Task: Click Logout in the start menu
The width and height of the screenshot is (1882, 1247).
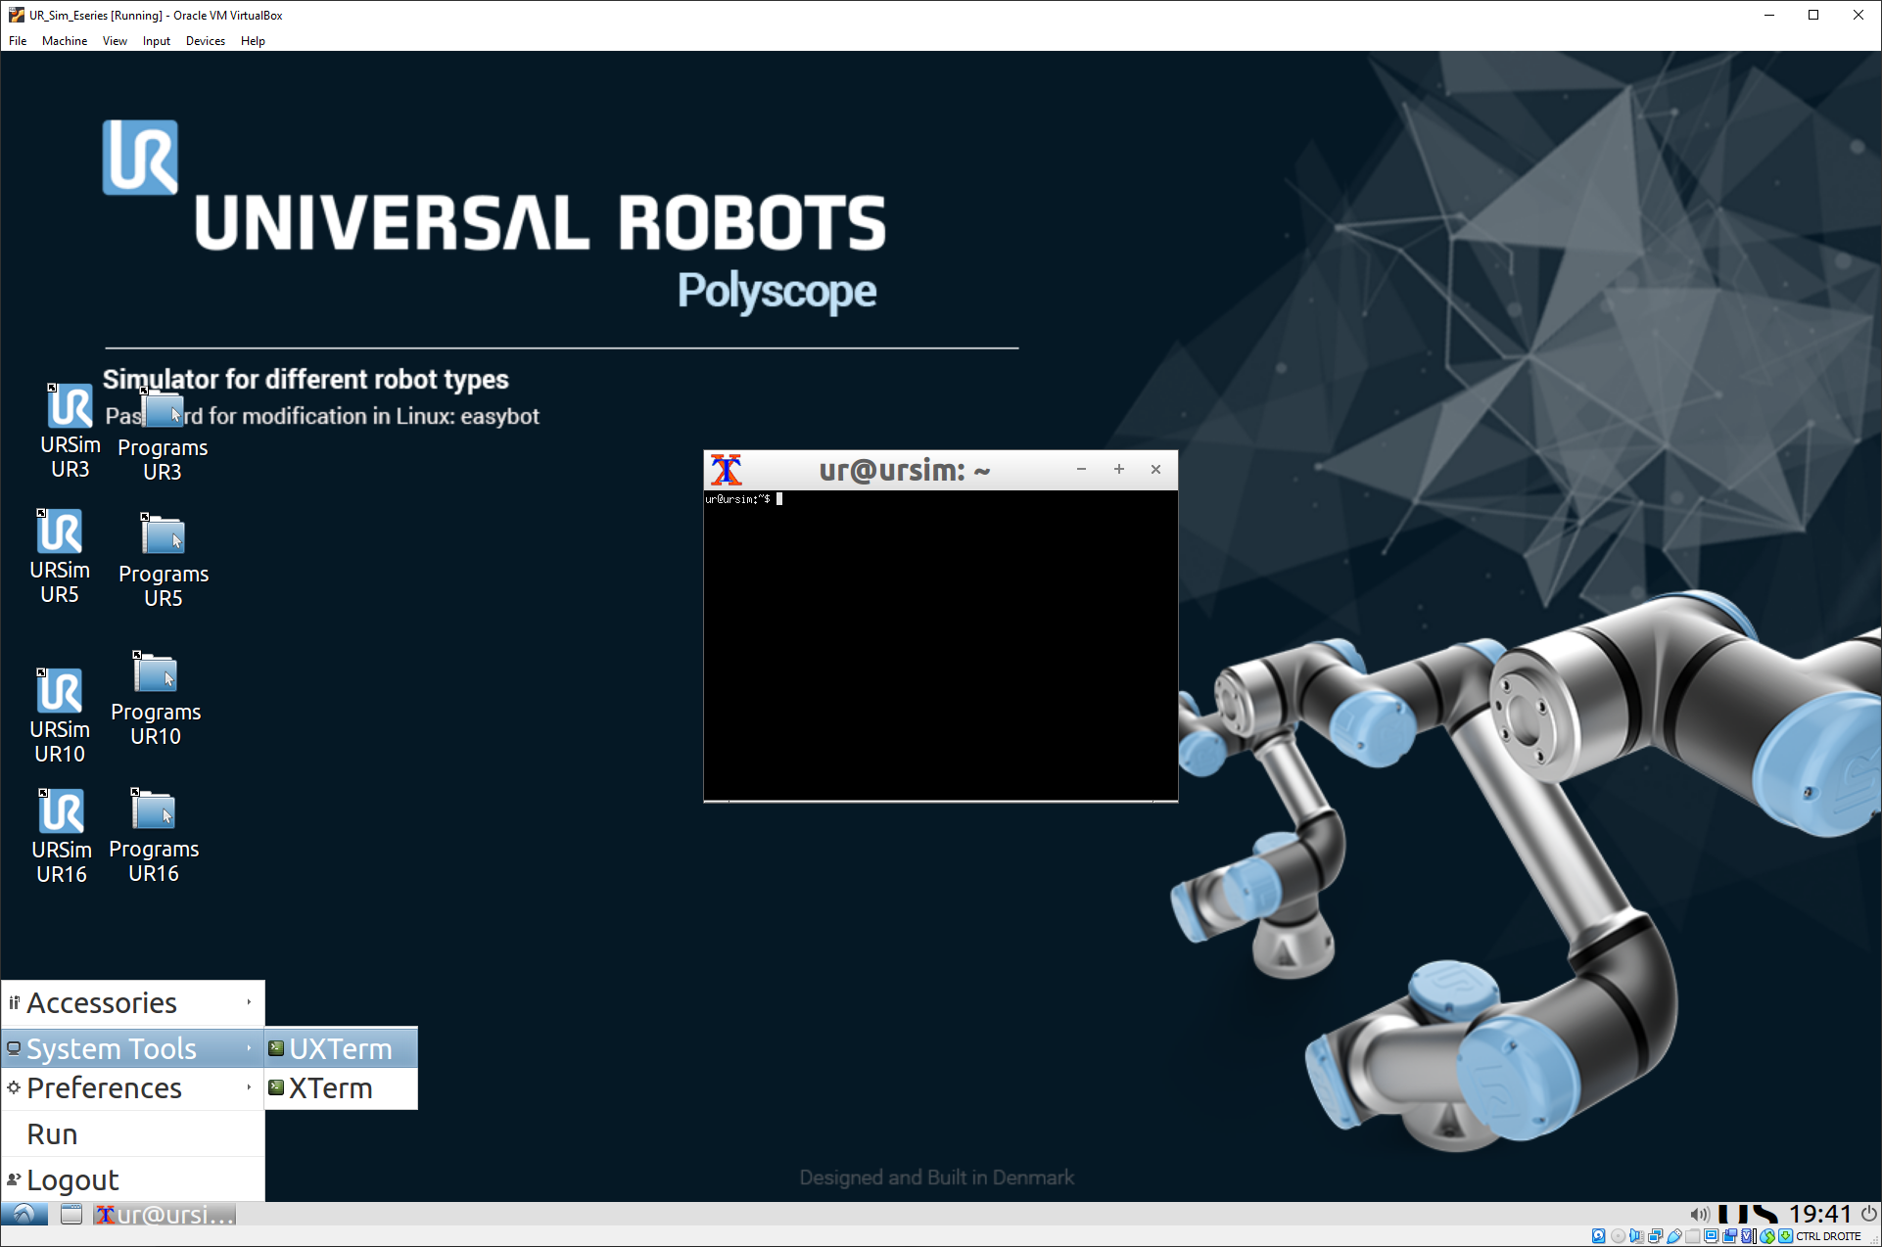Action: point(72,1180)
